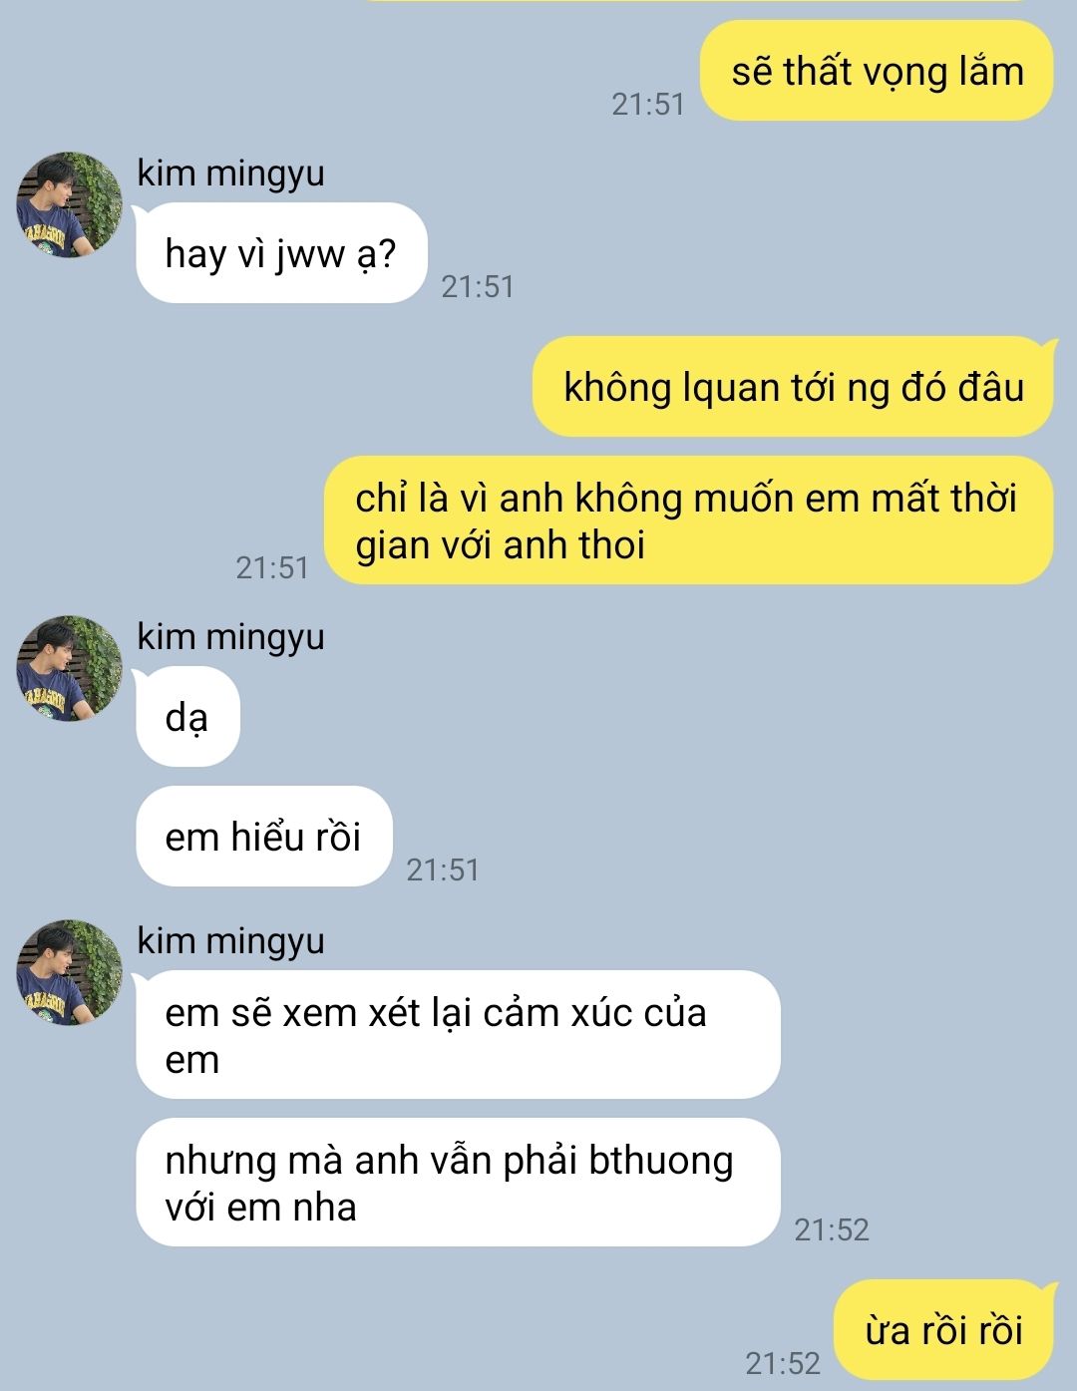Tap the 'ừa rồi rồi' yellow bubble
1077x1391 pixels.
point(943,1330)
